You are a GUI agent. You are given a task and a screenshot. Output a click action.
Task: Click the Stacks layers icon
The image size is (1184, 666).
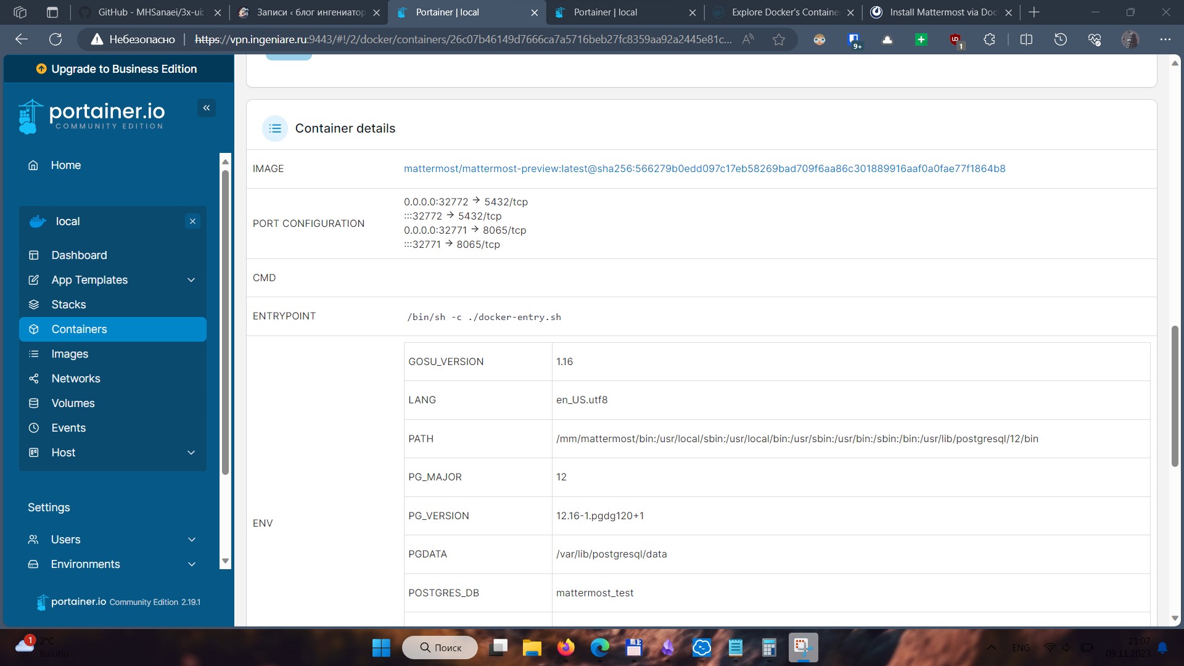(34, 305)
